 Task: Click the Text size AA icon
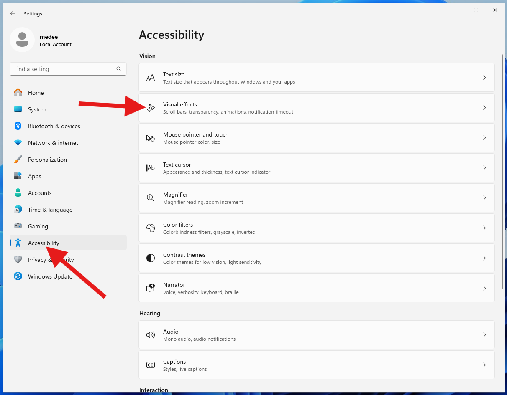pos(151,78)
